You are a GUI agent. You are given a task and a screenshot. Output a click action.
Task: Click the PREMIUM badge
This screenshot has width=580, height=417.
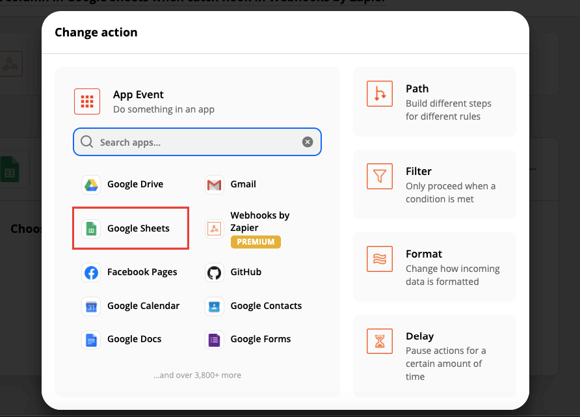pyautogui.click(x=256, y=241)
